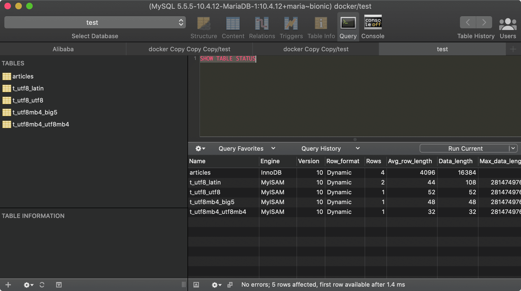The width and height of the screenshot is (521, 291).
Task: Refresh the tables list
Action: point(42,285)
